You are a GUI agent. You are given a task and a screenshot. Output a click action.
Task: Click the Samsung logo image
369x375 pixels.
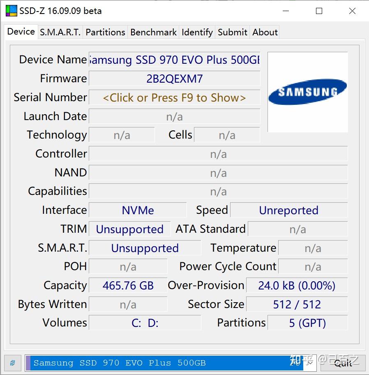(x=307, y=92)
